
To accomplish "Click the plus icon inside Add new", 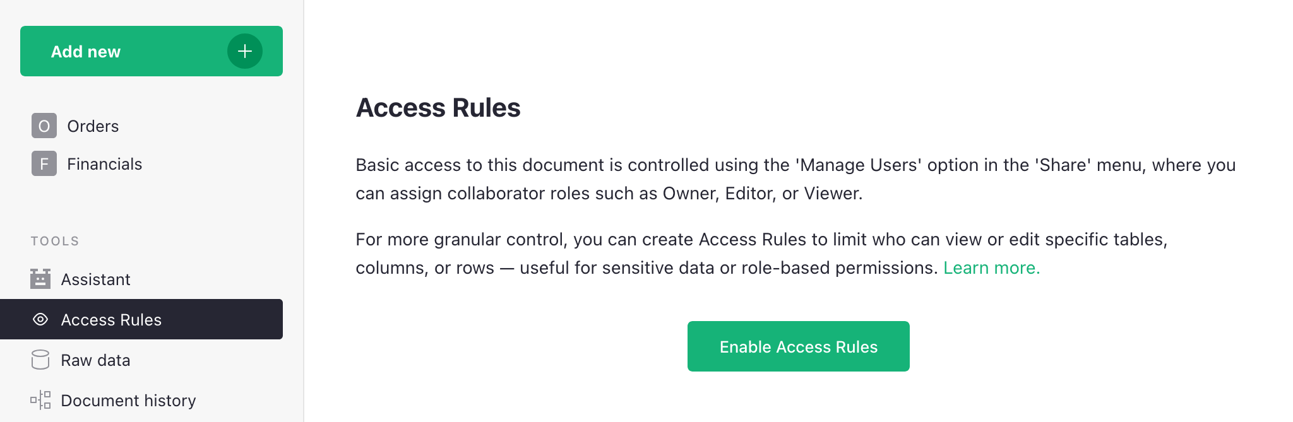I will pos(244,51).
